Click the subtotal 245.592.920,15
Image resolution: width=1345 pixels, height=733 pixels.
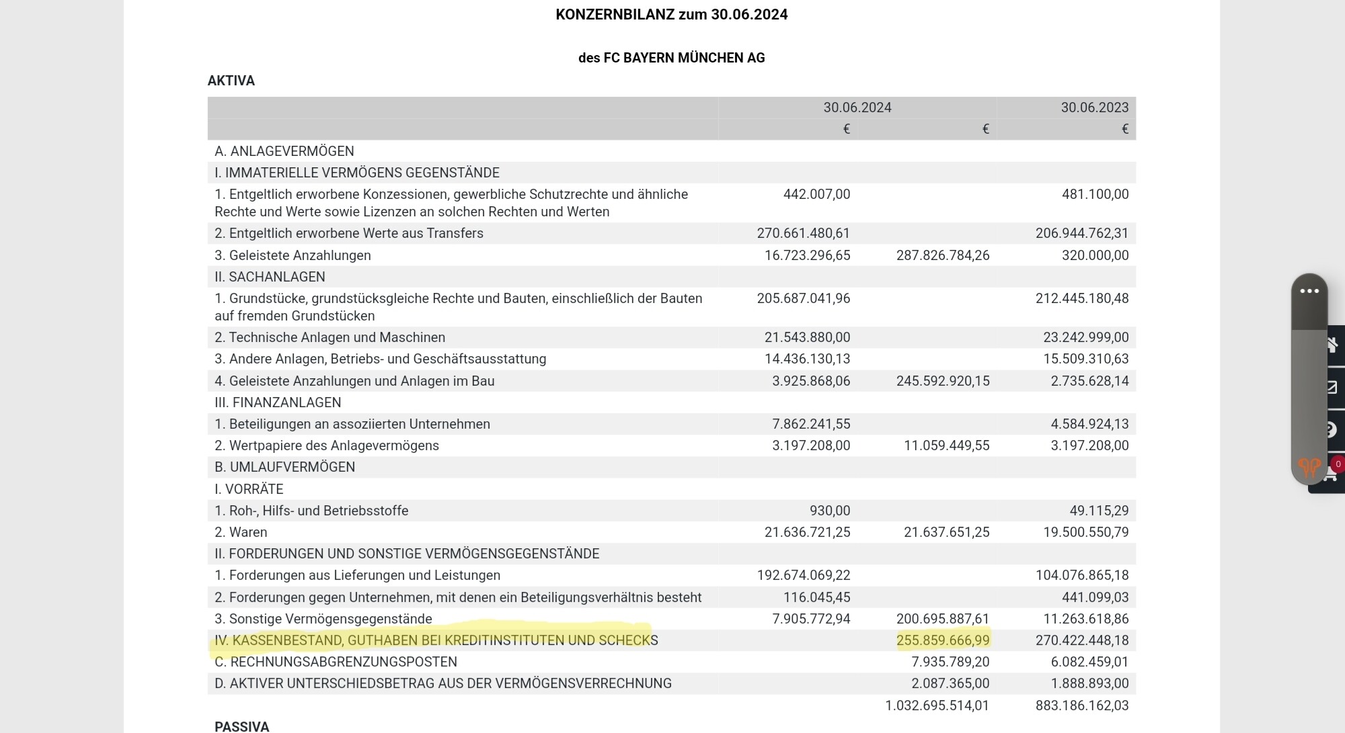(943, 381)
